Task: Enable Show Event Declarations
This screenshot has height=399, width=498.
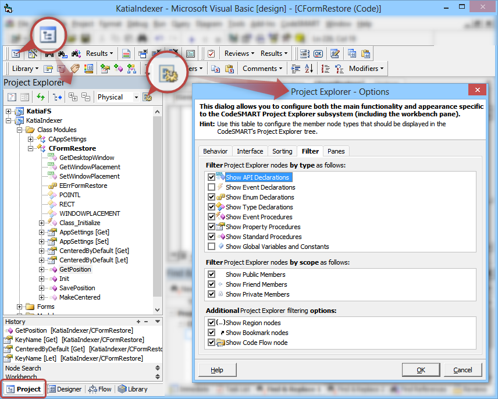Action: (212, 187)
